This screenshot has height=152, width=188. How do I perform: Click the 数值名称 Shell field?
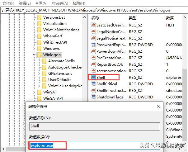[95, 126]
